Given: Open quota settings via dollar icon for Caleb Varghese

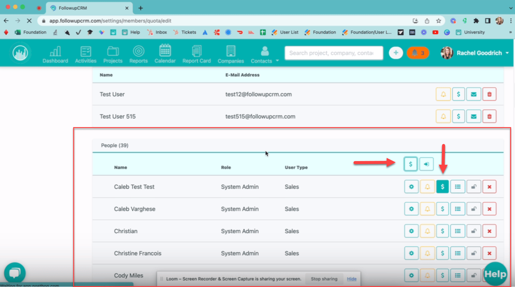Looking at the screenshot, I should tap(442, 209).
